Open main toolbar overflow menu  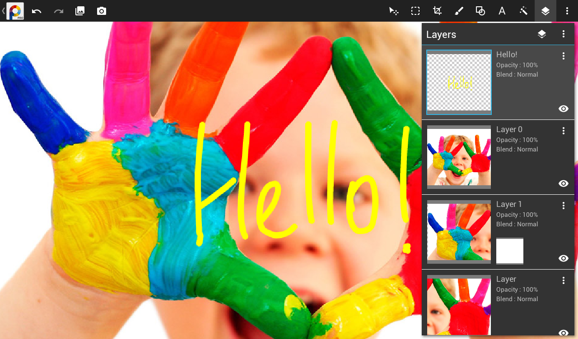tap(567, 11)
